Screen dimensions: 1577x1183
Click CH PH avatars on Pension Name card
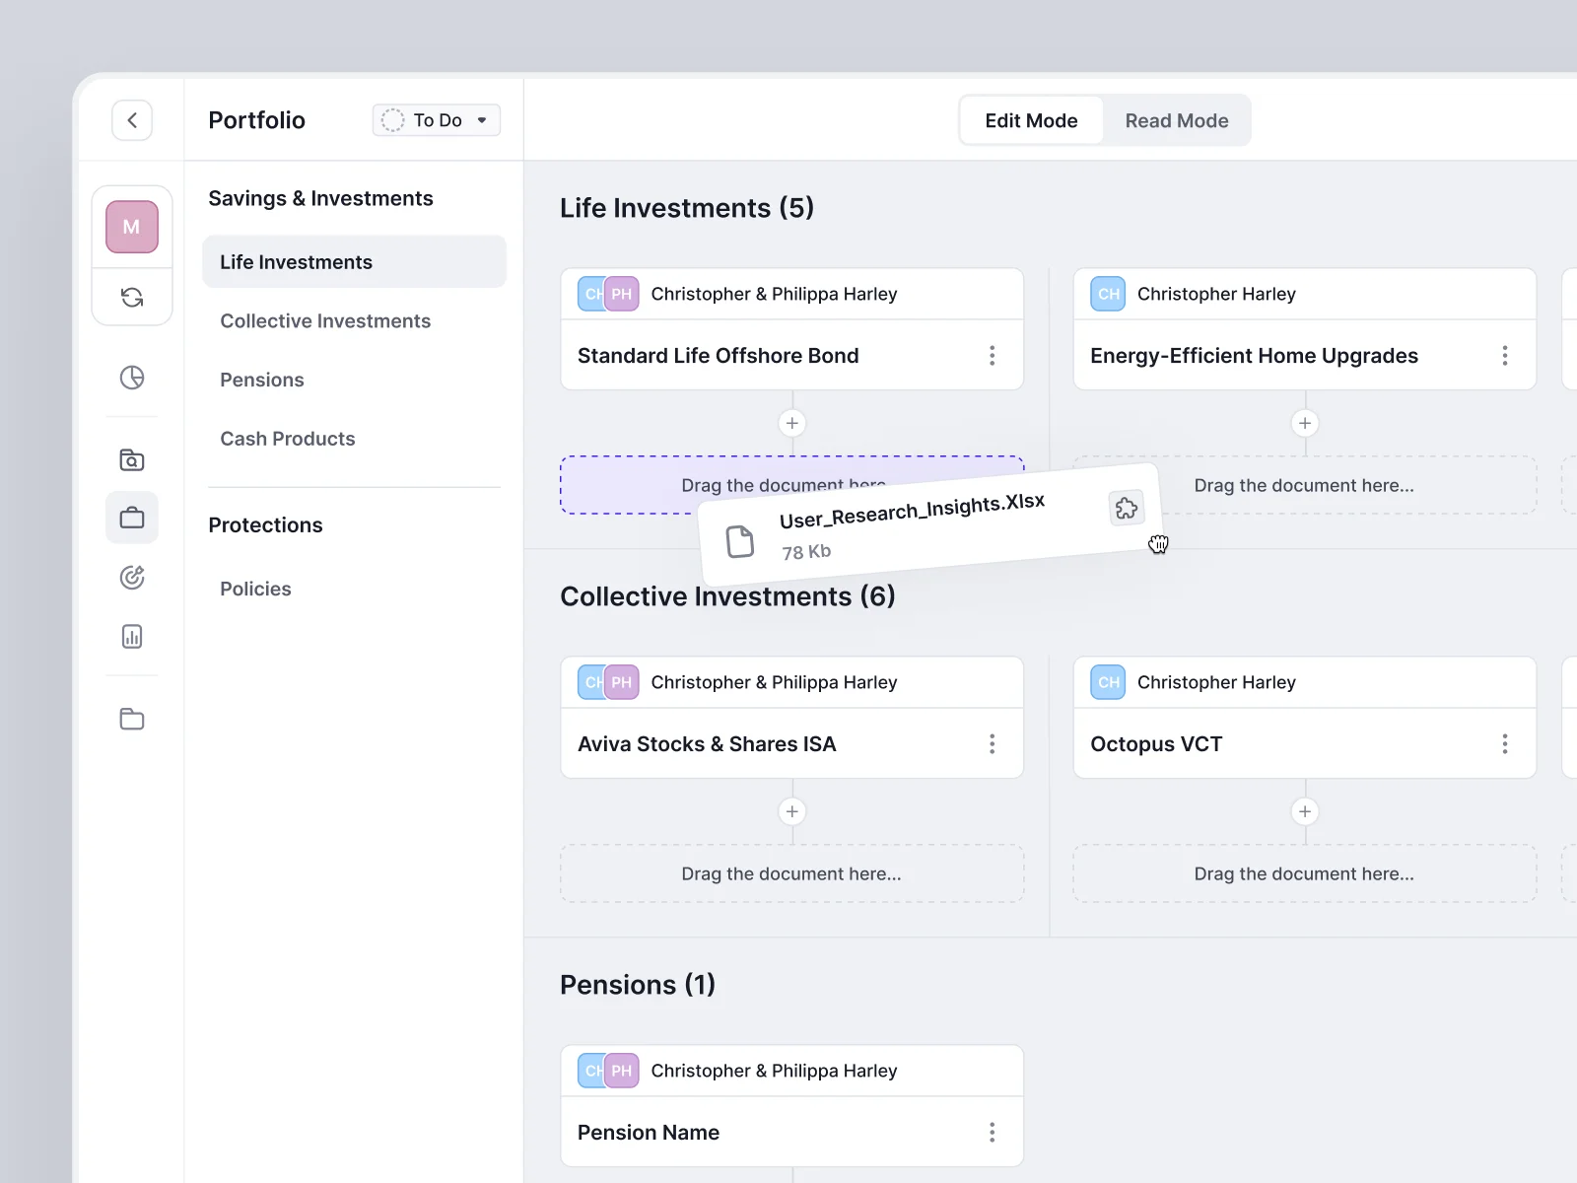[608, 1071]
